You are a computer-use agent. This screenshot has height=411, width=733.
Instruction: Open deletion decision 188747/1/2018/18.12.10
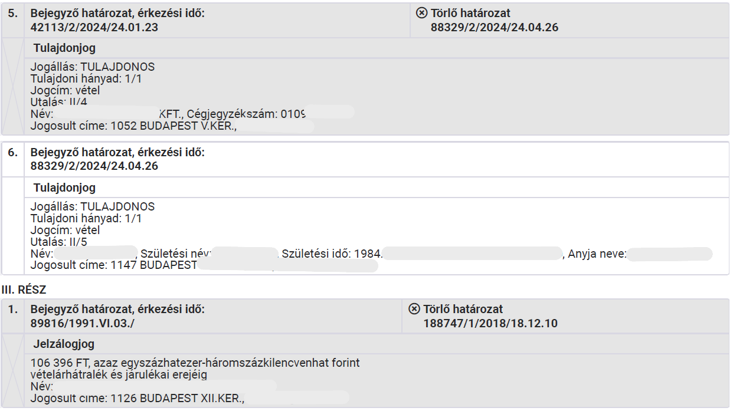(490, 323)
